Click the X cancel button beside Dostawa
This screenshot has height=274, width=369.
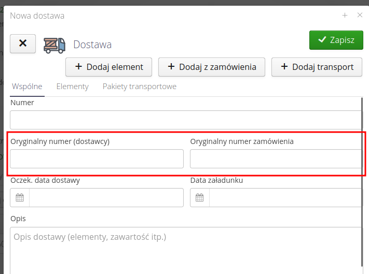click(x=23, y=44)
